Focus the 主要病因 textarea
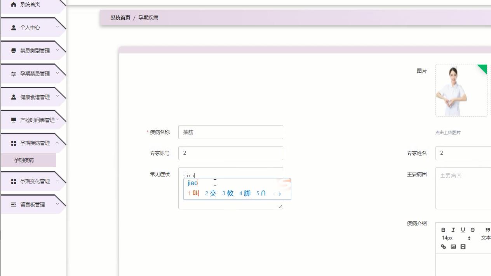The image size is (491, 276). click(x=463, y=188)
